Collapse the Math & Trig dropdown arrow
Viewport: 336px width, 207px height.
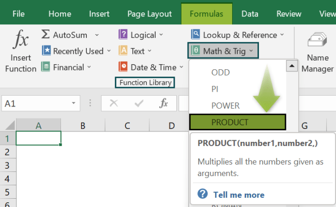(x=251, y=51)
